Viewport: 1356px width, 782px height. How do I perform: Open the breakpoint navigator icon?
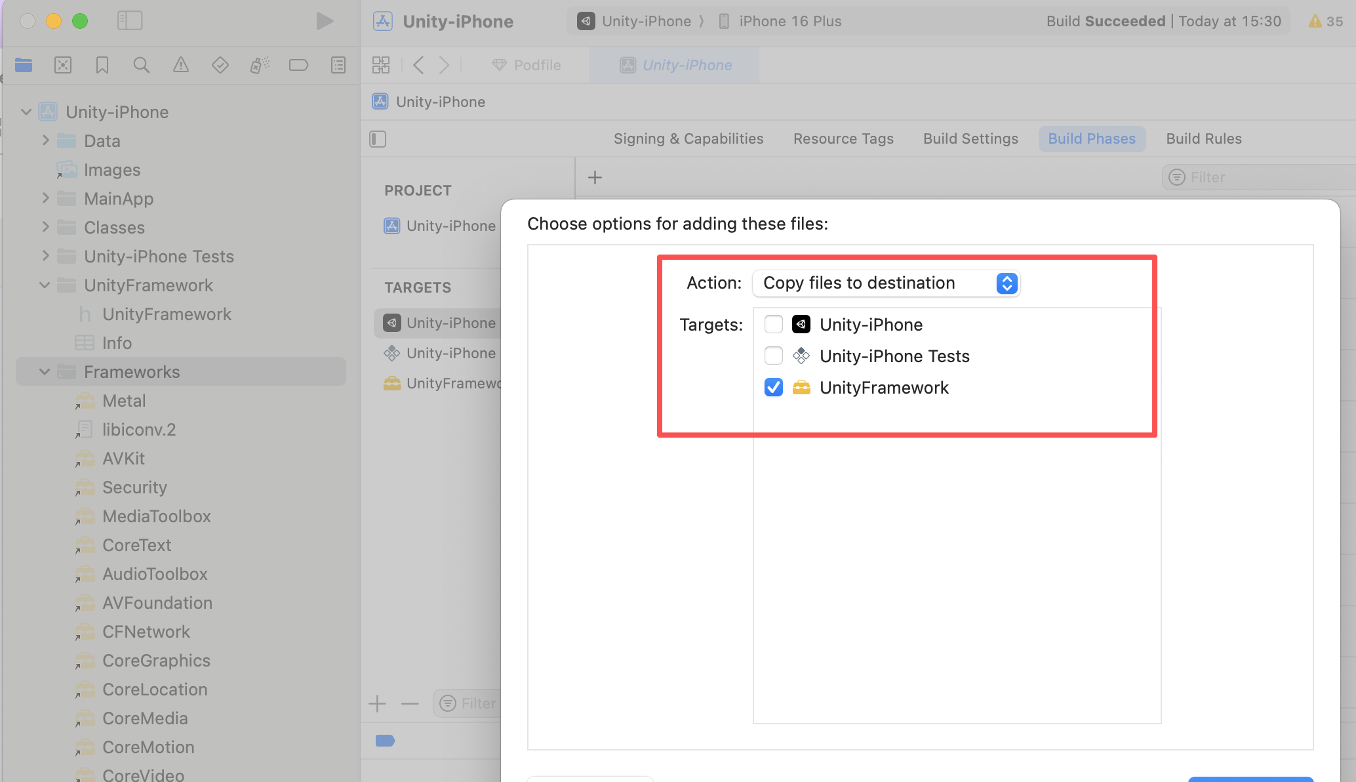point(299,65)
